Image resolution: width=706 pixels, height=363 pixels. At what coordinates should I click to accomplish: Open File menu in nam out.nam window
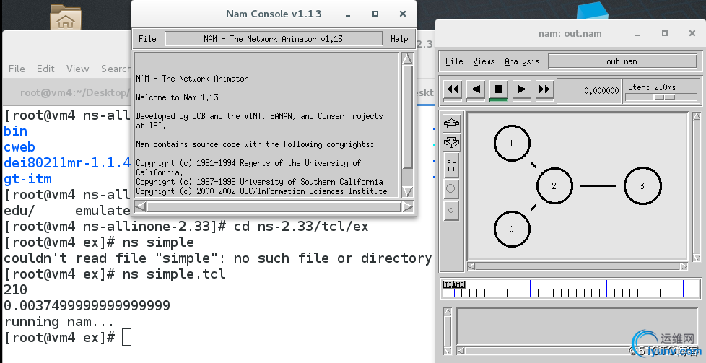point(454,61)
